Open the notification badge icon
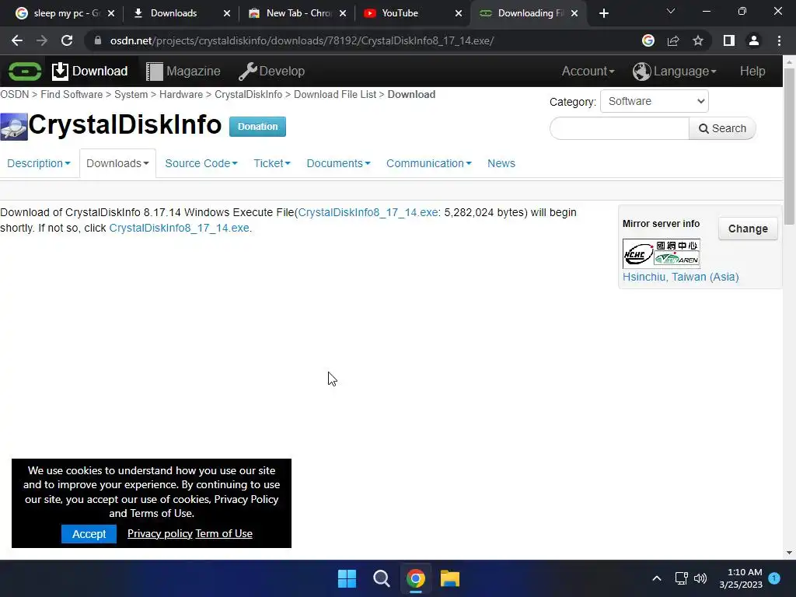796x597 pixels. 774,578
